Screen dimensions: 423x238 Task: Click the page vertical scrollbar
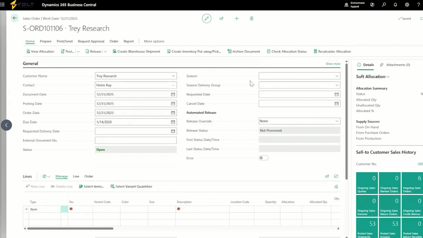coord(347,121)
